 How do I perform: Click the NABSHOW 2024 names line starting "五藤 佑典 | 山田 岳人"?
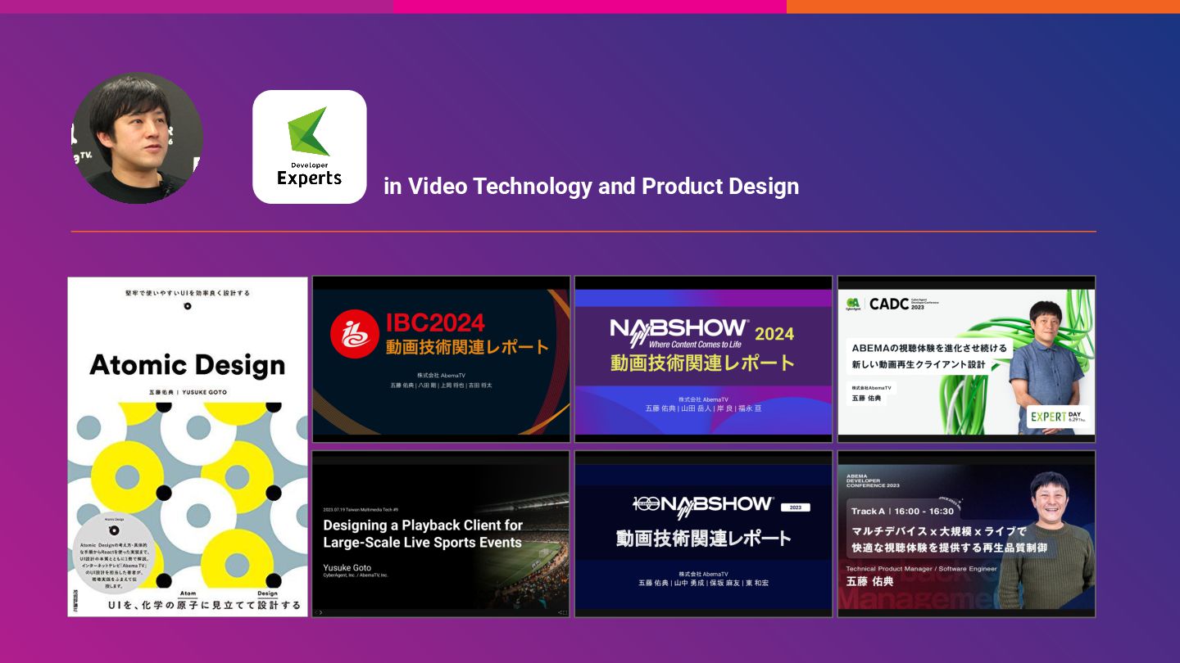click(703, 408)
